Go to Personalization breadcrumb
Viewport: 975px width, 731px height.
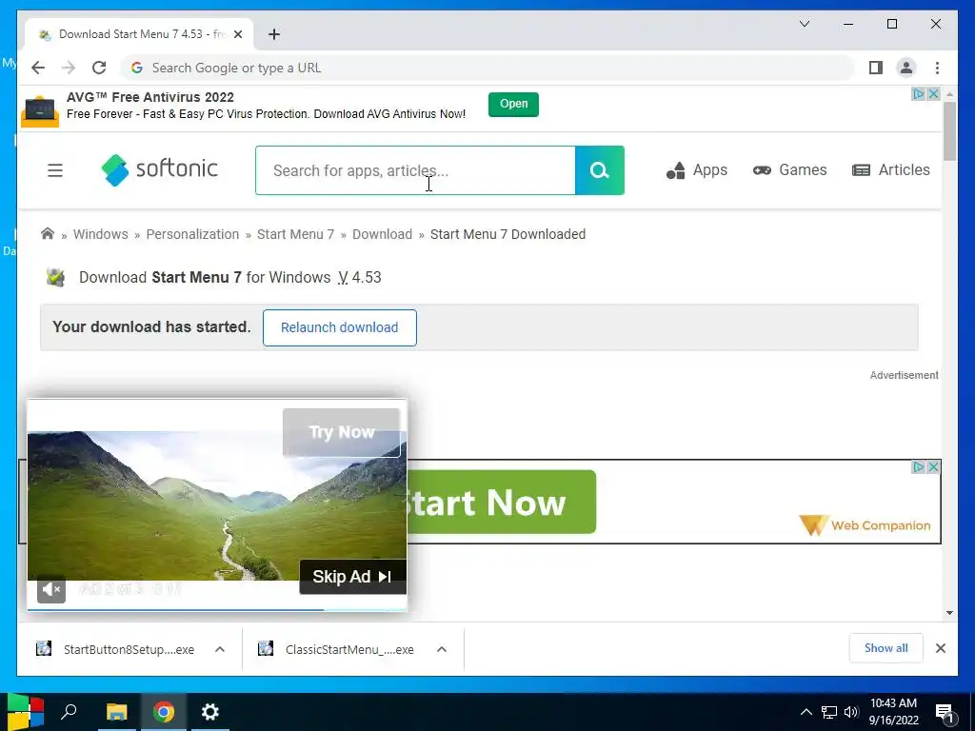192,234
